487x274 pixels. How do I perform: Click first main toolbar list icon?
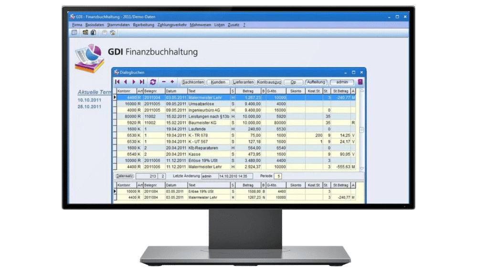pos(74,32)
